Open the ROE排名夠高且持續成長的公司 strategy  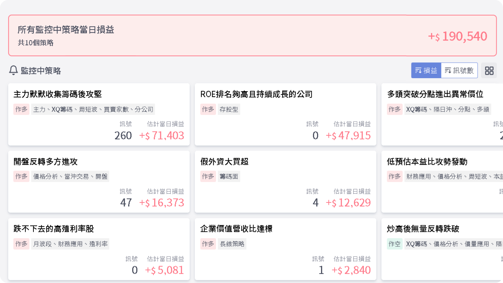[x=256, y=94]
